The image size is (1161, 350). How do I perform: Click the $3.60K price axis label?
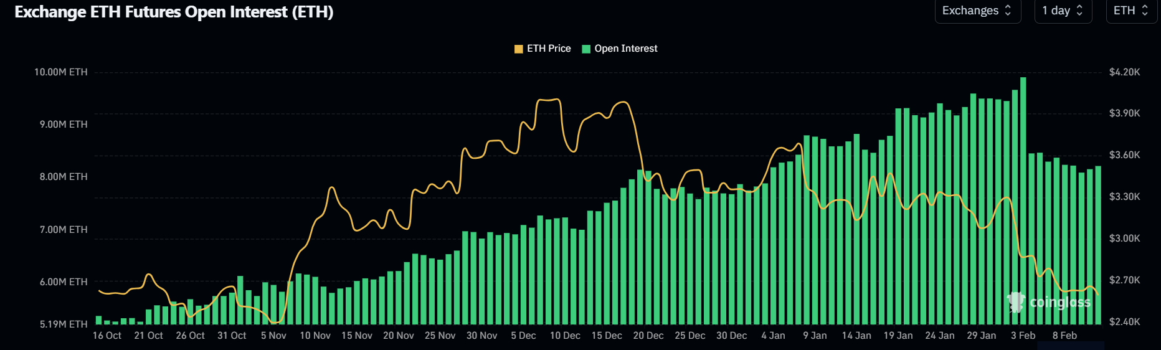click(x=1125, y=155)
